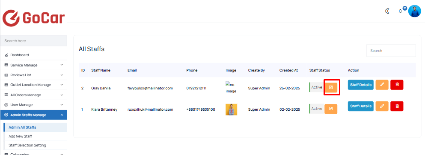Image resolution: width=425 pixels, height=155 pixels.
Task: Open All Orders Manage menu
Action: pos(34,95)
